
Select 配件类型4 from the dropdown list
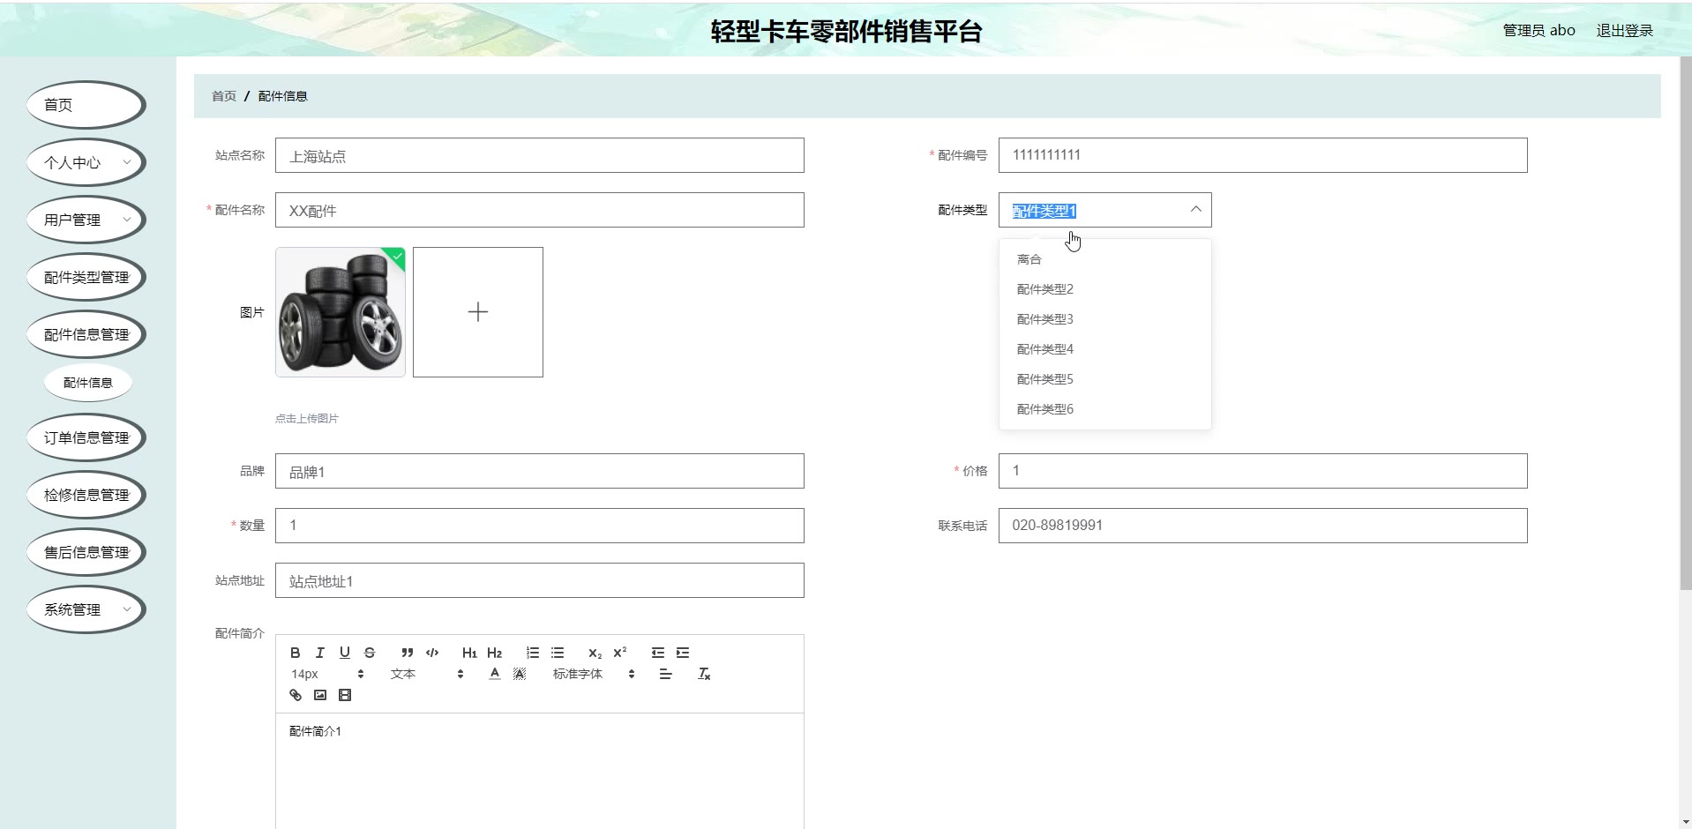tap(1104, 349)
